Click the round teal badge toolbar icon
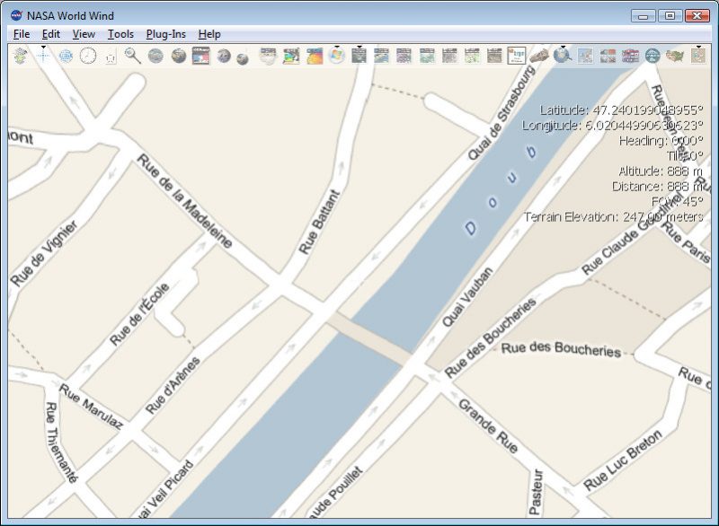Screen dimensions: 719x526 (652, 57)
